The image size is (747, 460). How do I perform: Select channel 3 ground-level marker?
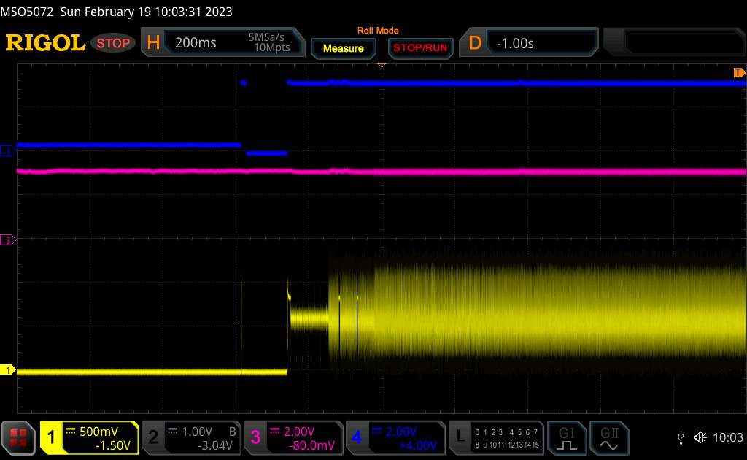click(8, 239)
